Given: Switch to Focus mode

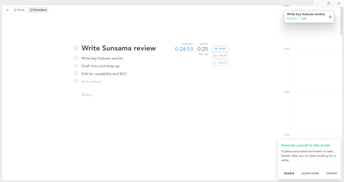Looking at the screenshot, I should point(19,10).
